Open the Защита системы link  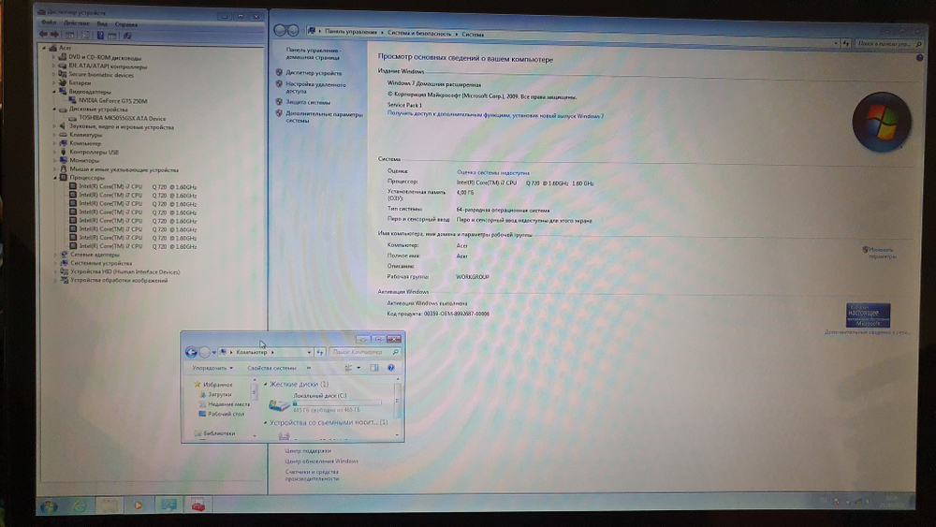pyautogui.click(x=307, y=102)
